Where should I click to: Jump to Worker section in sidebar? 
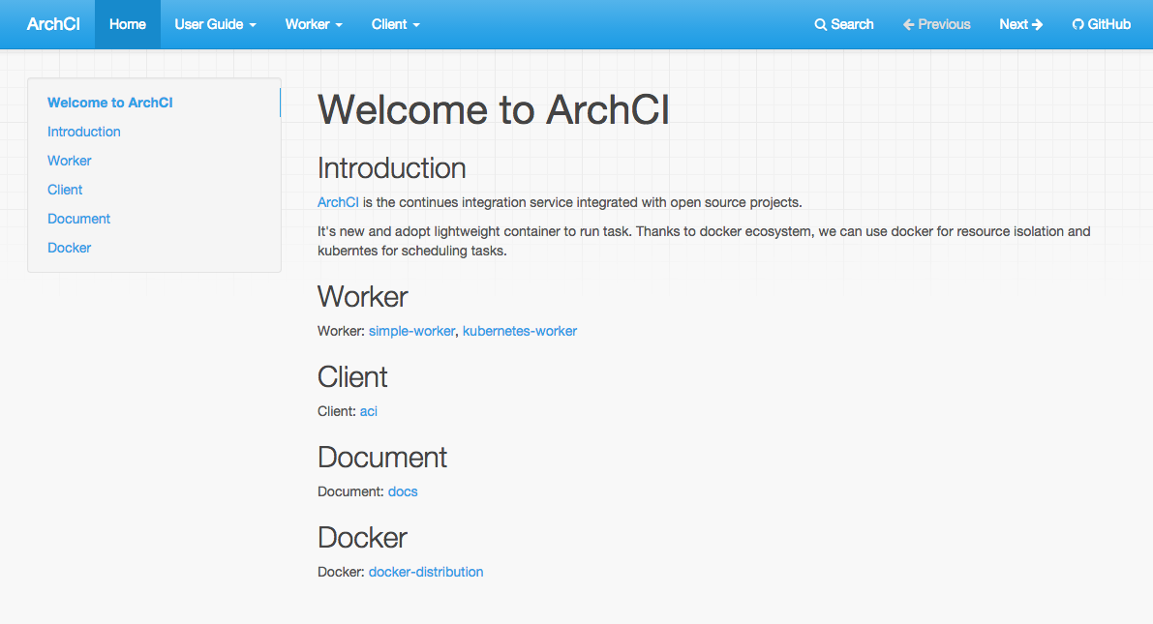point(69,161)
